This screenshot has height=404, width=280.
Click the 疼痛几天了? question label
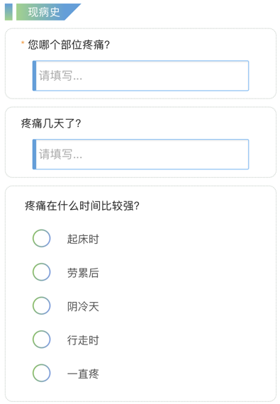tap(51, 123)
